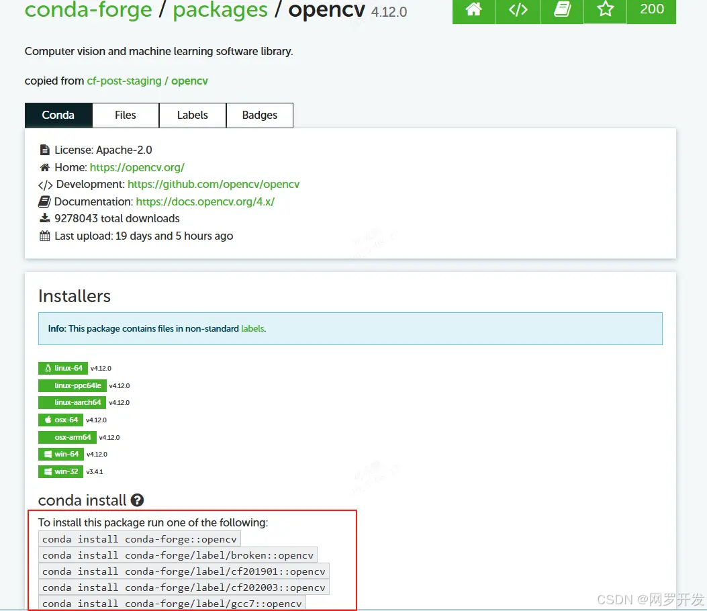Open the non-standard labels link
707x611 pixels.
252,329
